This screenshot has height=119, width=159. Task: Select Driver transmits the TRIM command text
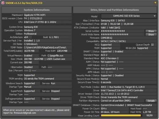pyautogui.click(x=119, y=97)
